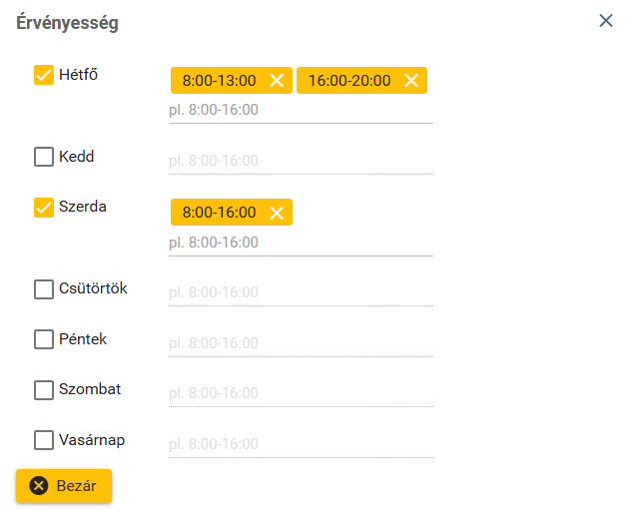This screenshot has height=511, width=630.
Task: Click the Bezár button
Action: click(x=64, y=486)
